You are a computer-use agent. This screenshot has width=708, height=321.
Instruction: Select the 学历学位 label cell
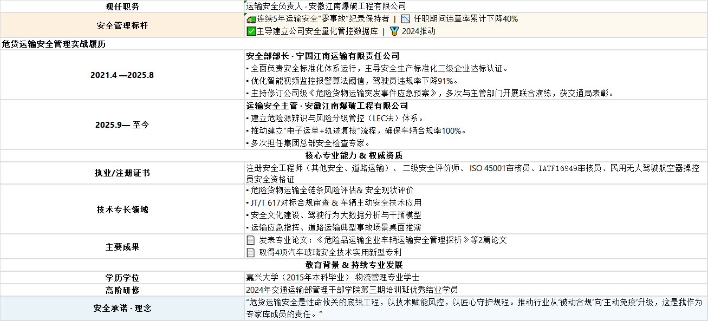tap(122, 278)
